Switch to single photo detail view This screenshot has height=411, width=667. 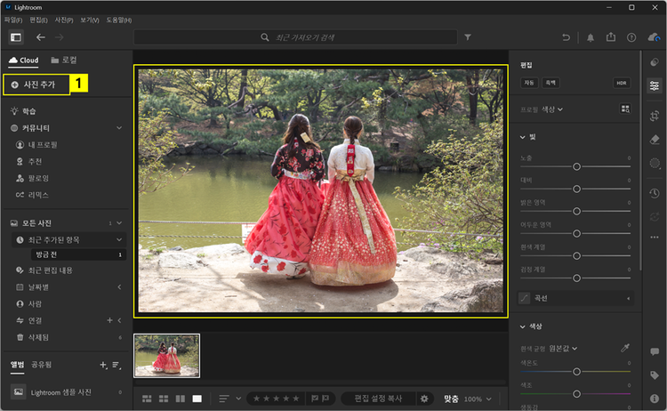197,399
